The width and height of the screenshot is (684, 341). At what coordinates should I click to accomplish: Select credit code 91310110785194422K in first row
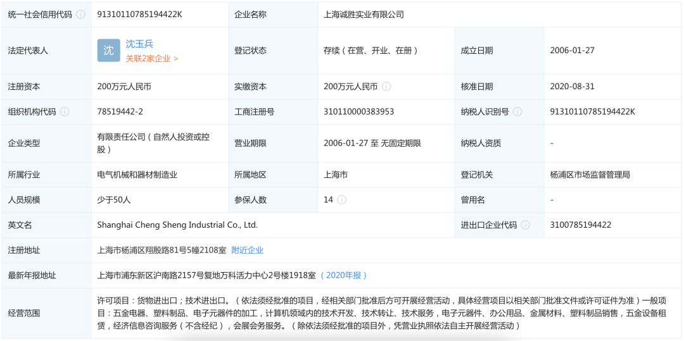point(139,15)
